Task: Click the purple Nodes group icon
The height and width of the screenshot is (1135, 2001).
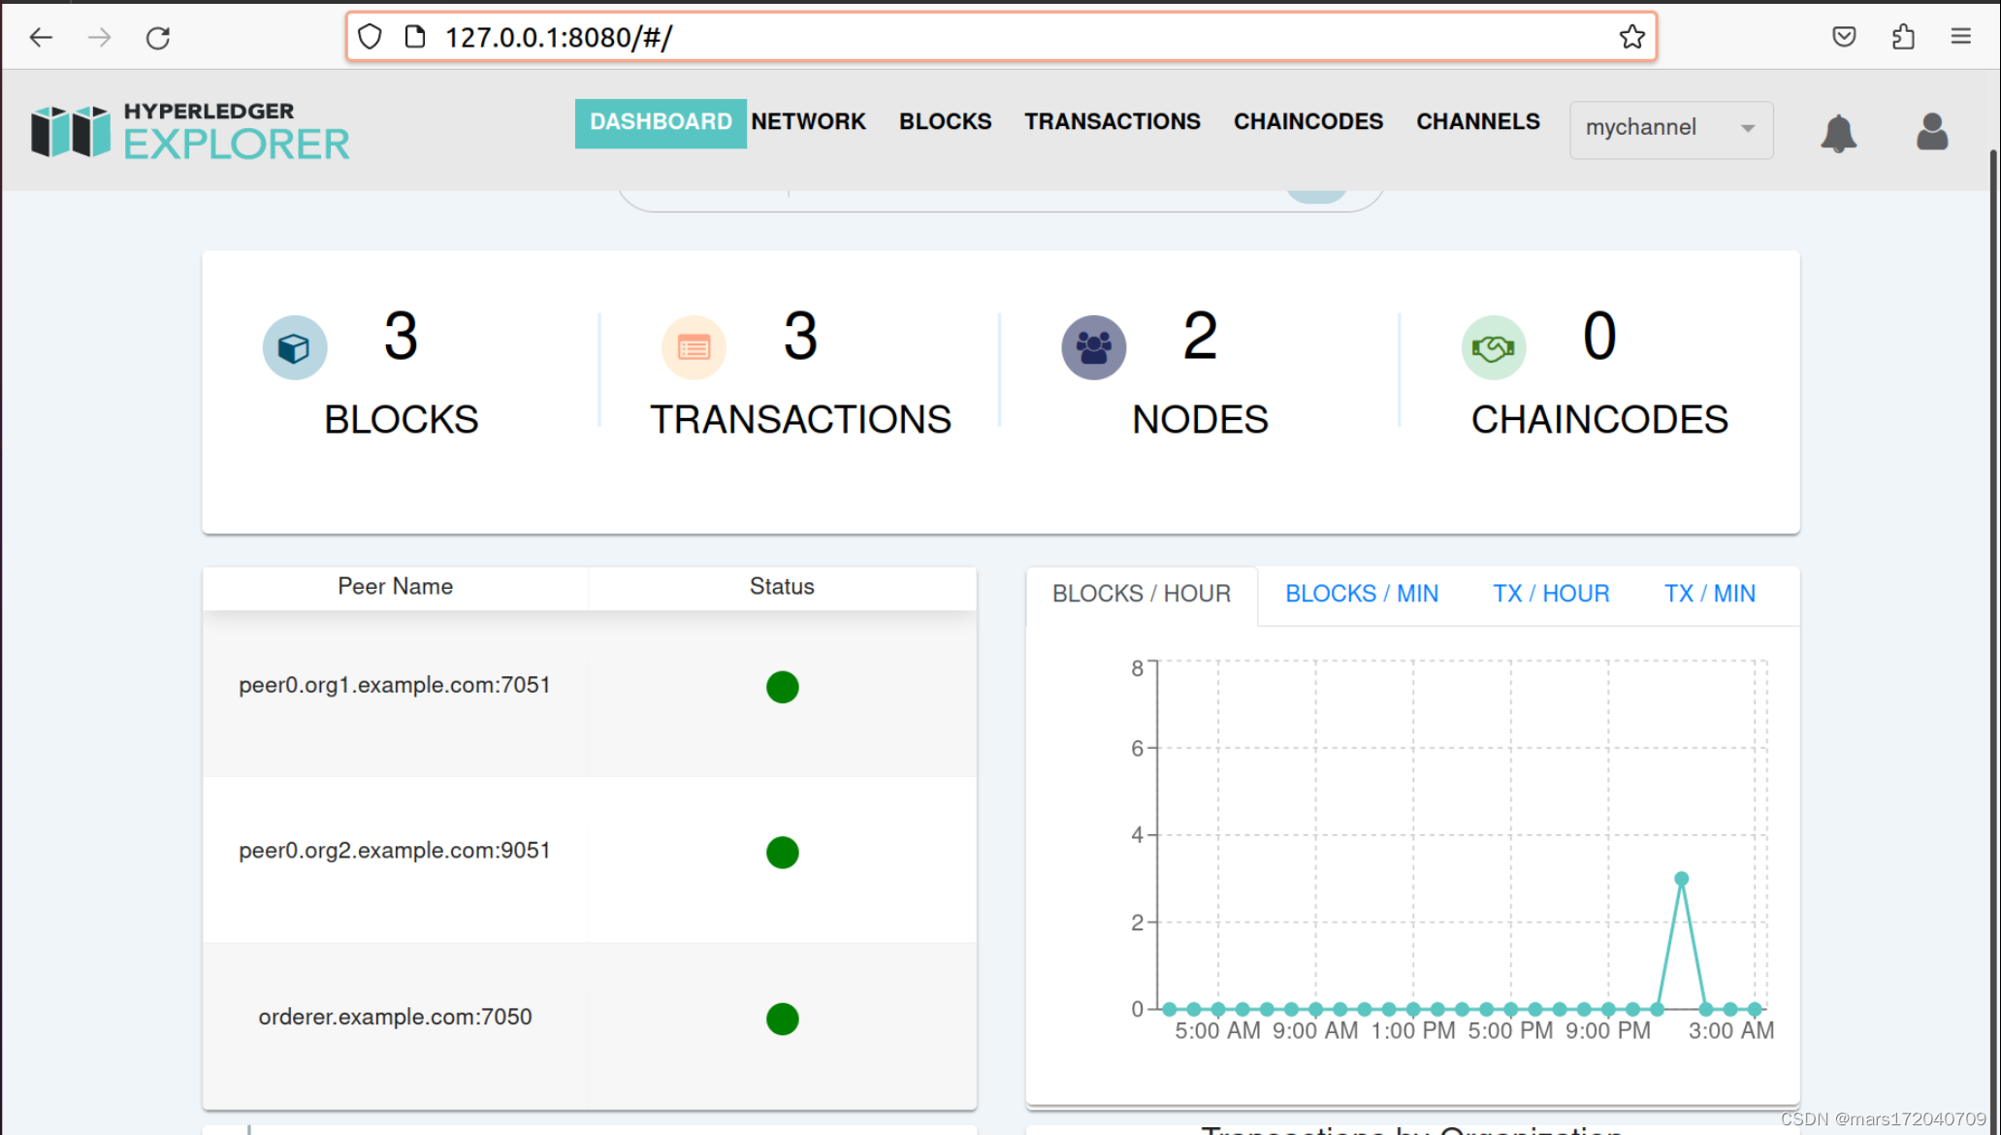Action: pyautogui.click(x=1093, y=347)
